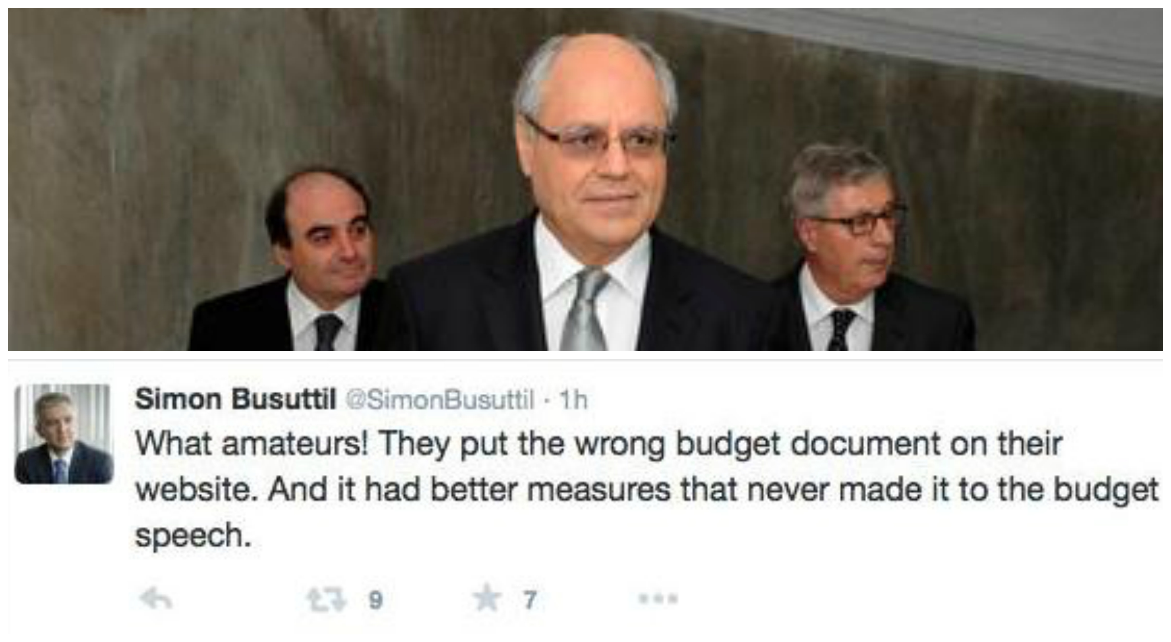Click the retweet count 9
Viewport: 1171px width, 642px height.
(x=375, y=601)
